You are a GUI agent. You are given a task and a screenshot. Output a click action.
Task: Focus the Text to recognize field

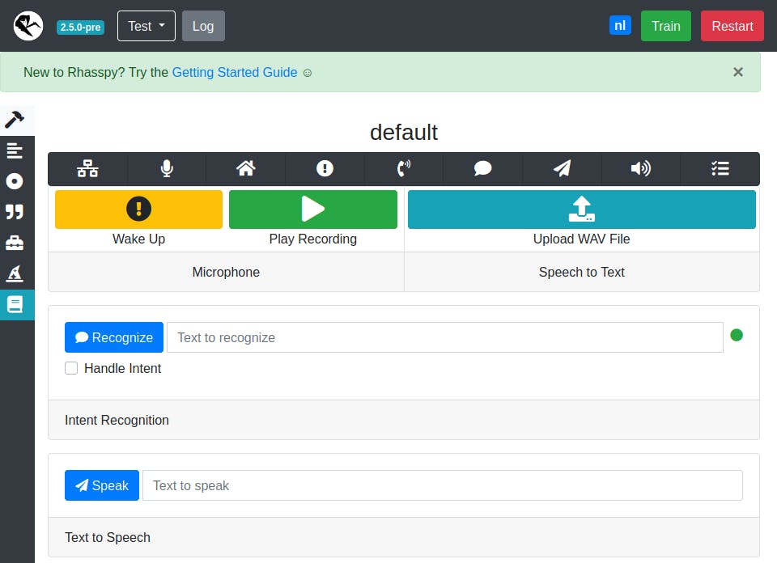445,337
